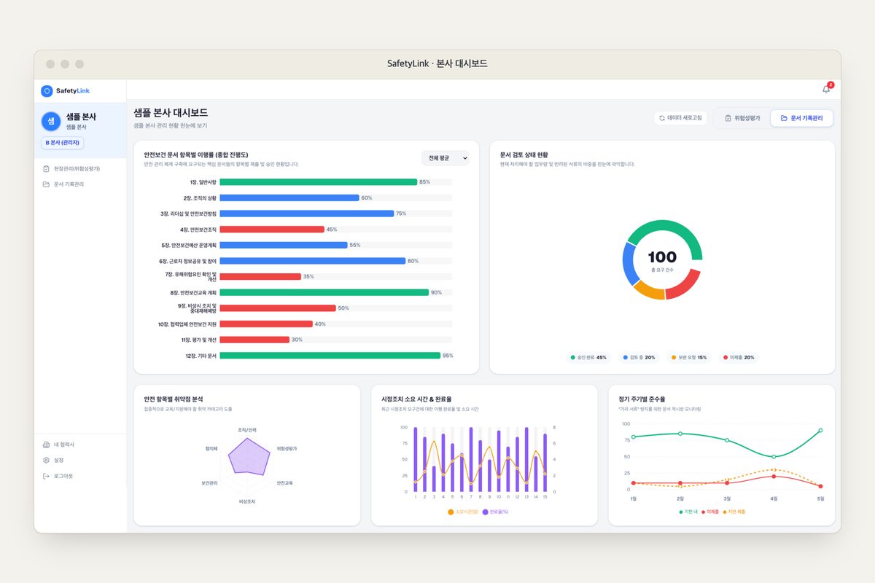
Task: Click the 검토 중 20% legend chip
Action: [639, 358]
